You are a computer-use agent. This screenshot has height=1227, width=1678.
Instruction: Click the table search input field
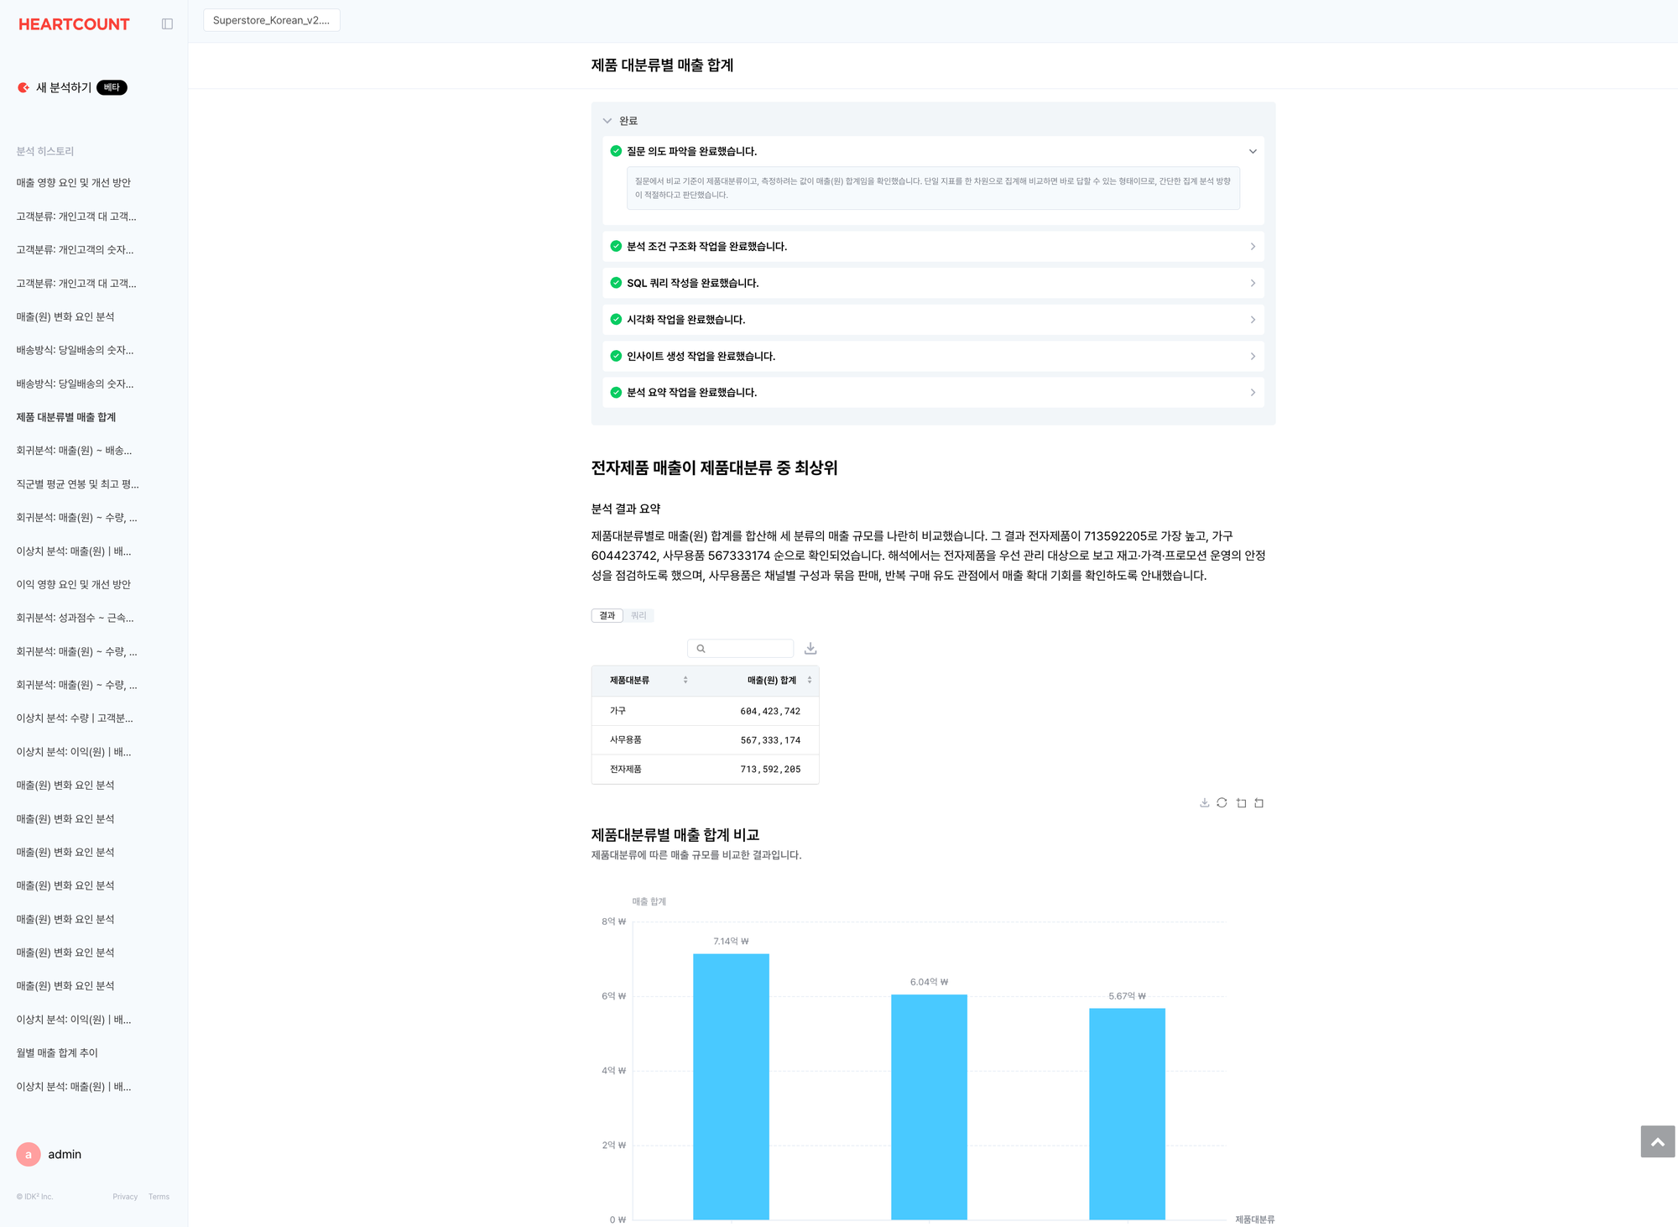point(747,649)
